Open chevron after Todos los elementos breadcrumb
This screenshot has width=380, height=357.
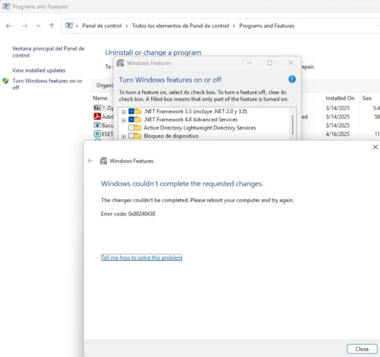[x=234, y=26]
